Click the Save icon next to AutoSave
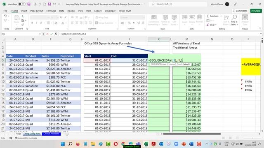The image size is (264, 148). (x=29, y=4)
